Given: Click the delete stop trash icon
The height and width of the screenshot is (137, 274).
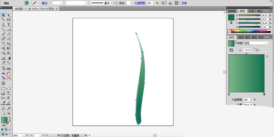Looking at the screenshot, I should pos(267,56).
